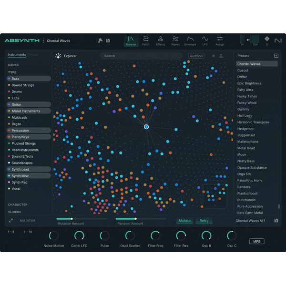Open the Waves view

pyautogui.click(x=175, y=41)
